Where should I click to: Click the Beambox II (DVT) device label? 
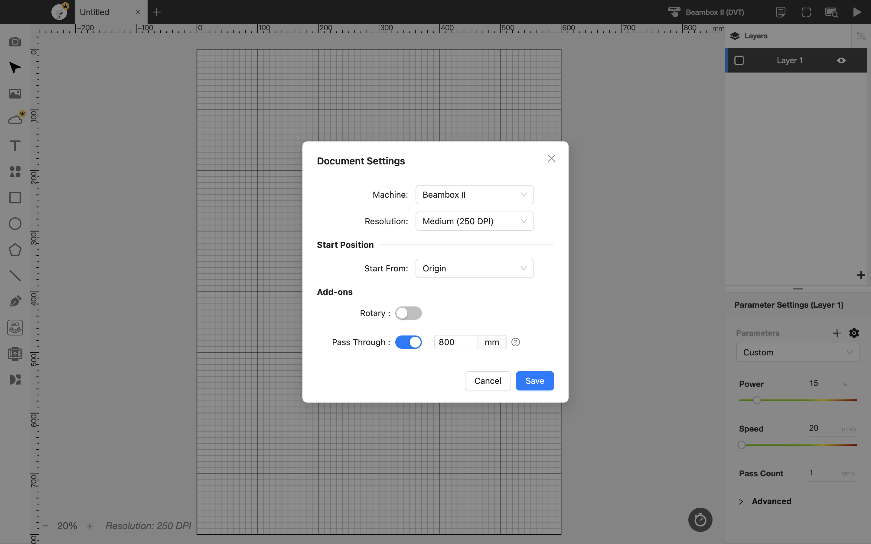(715, 12)
